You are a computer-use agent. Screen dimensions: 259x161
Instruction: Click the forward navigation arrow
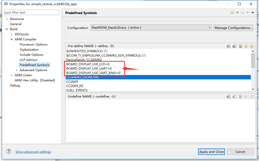click(x=242, y=13)
